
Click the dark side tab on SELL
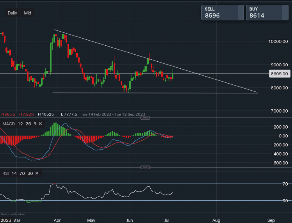pyautogui.click(x=241, y=13)
